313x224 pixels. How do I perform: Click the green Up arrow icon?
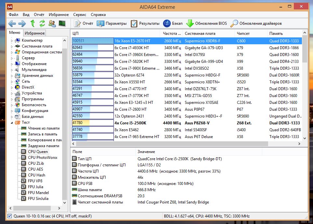tap(33, 23)
